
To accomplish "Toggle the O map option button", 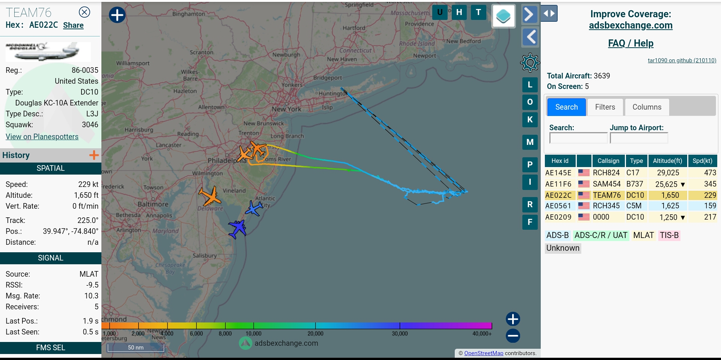I will click(x=530, y=102).
